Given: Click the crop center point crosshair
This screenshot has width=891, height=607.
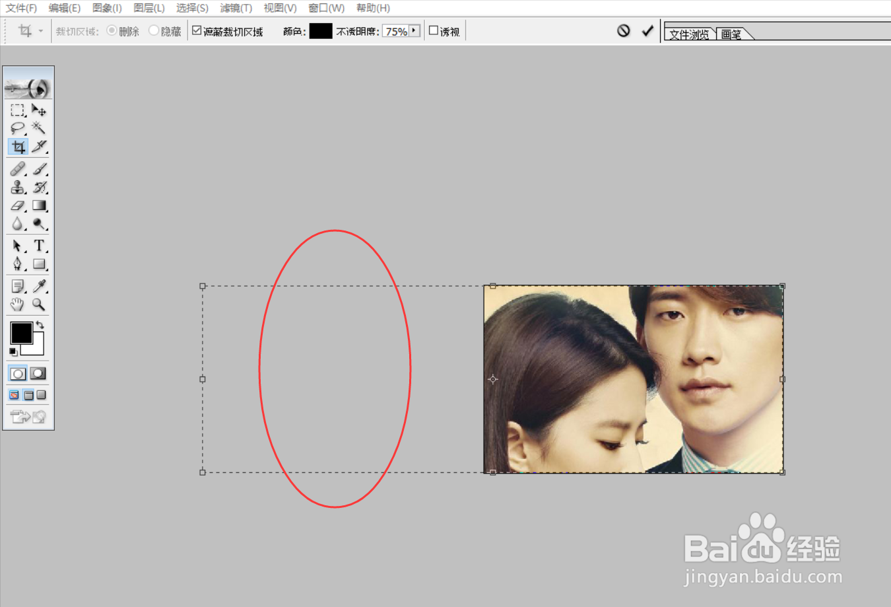Looking at the screenshot, I should [x=493, y=379].
